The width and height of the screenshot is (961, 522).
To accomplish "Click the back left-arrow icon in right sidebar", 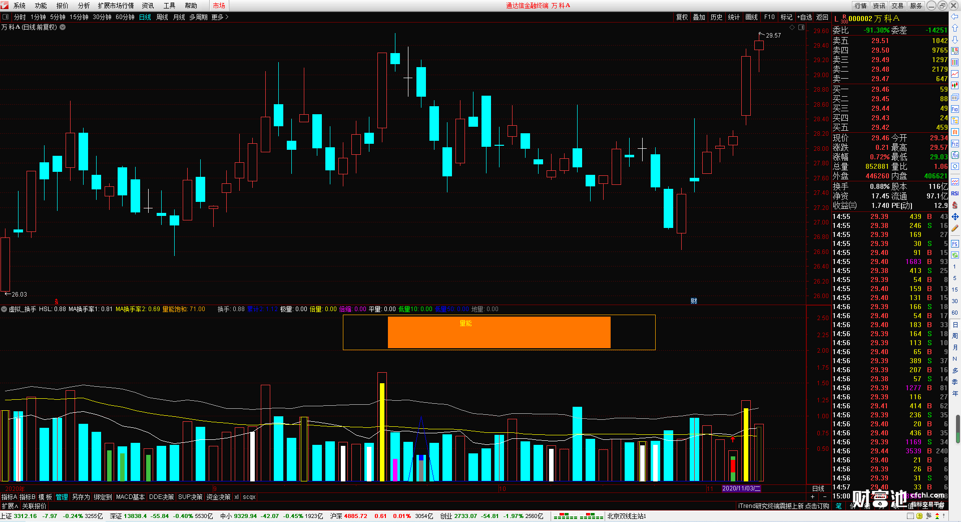I will pos(954,17).
